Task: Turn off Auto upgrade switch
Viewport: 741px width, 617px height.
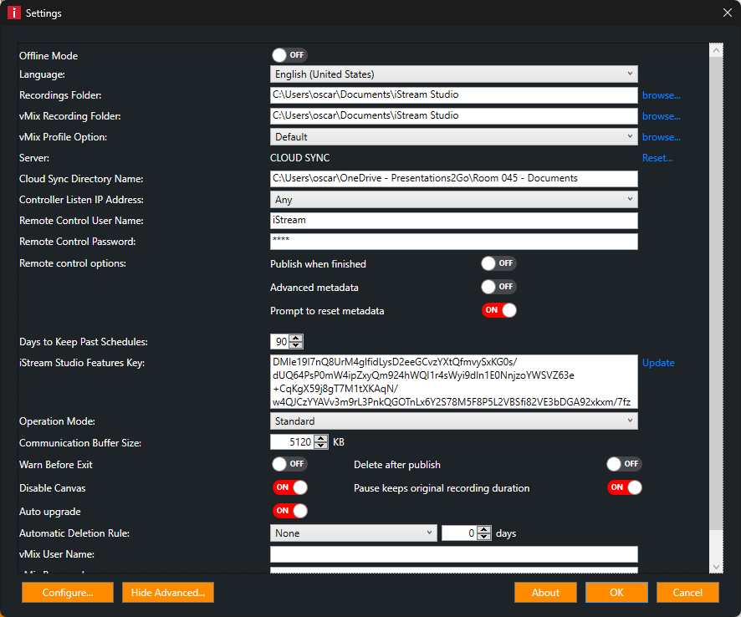Action: (289, 511)
